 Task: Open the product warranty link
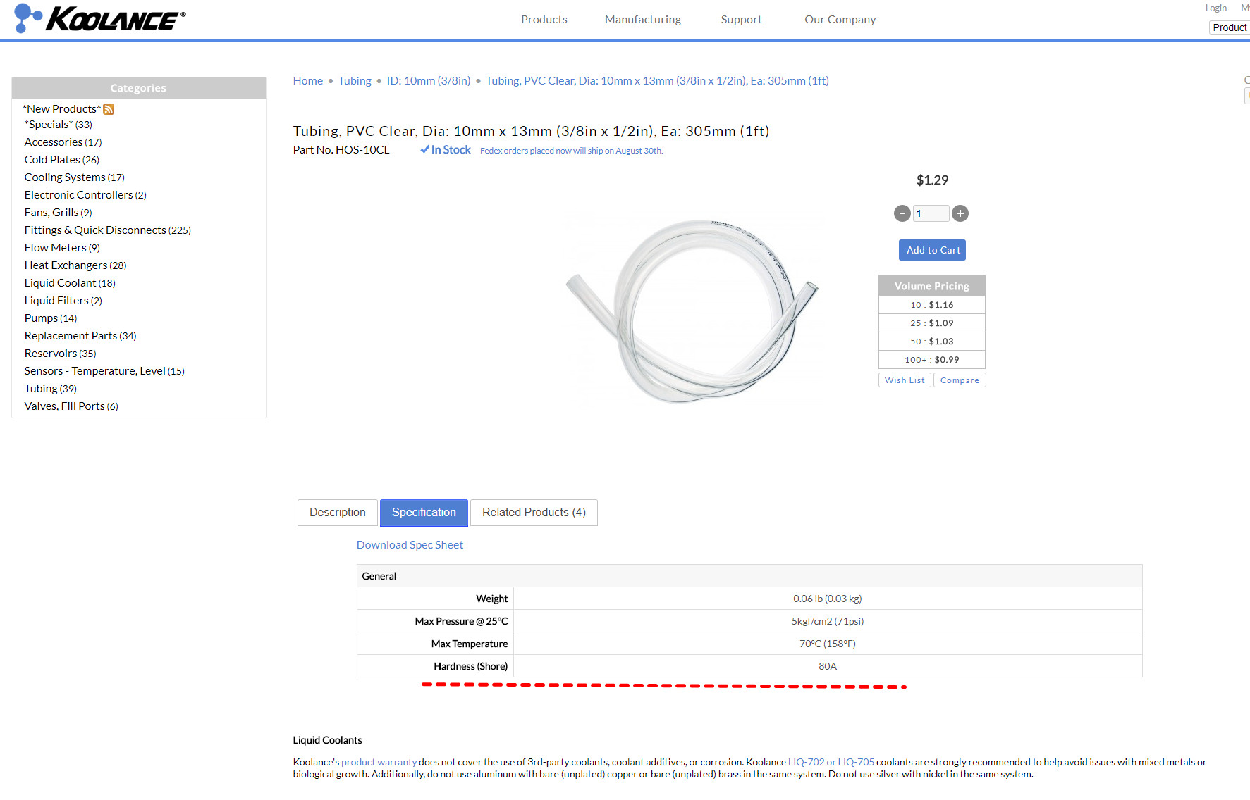379,762
